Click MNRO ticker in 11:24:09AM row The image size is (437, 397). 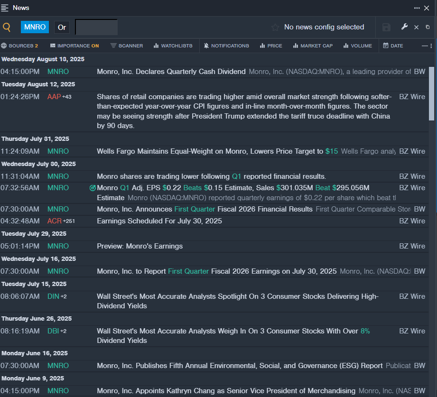58,151
